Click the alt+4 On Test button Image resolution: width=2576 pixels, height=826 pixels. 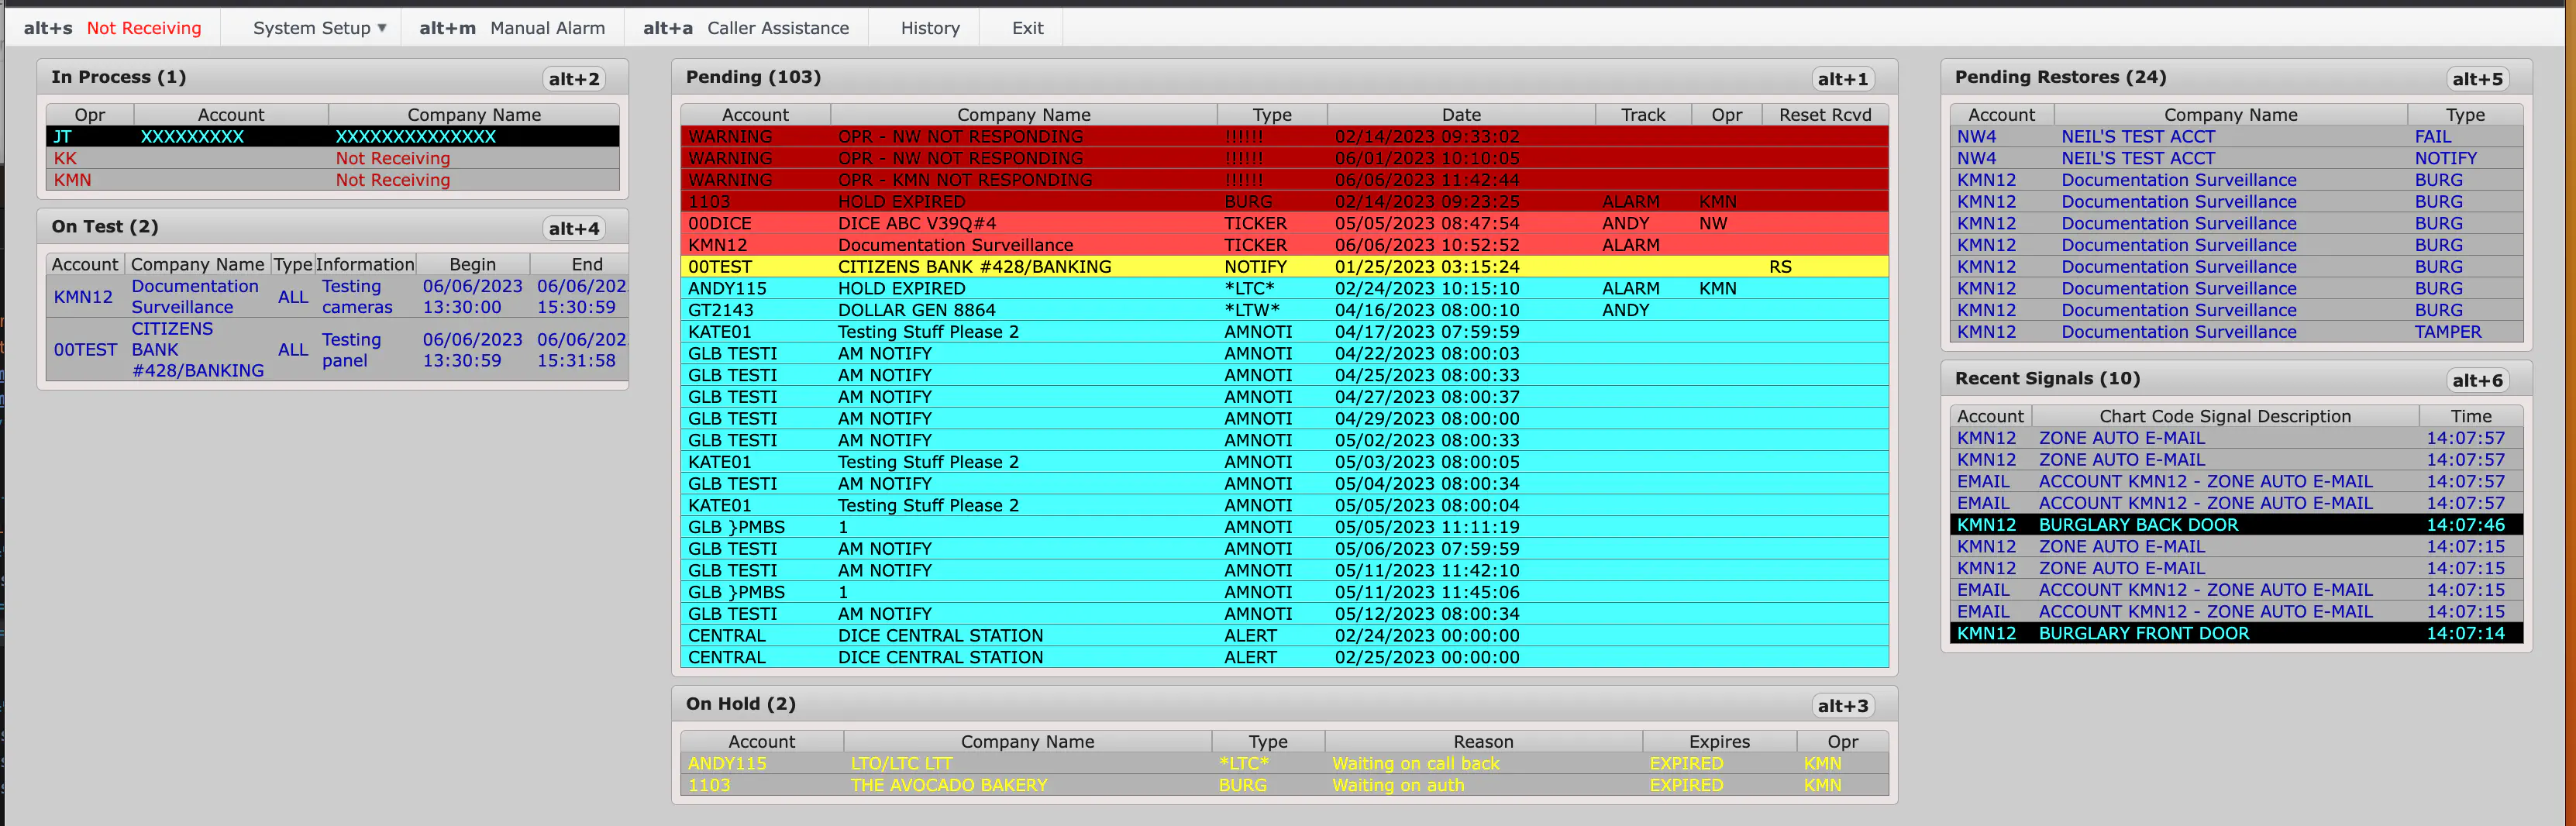(574, 228)
